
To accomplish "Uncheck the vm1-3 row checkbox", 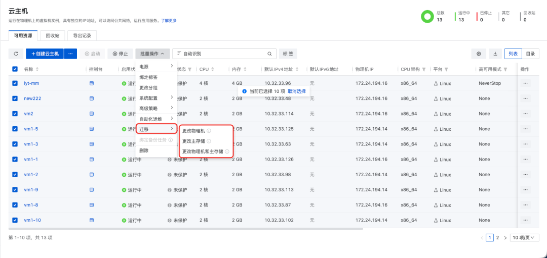I will pos(15,144).
